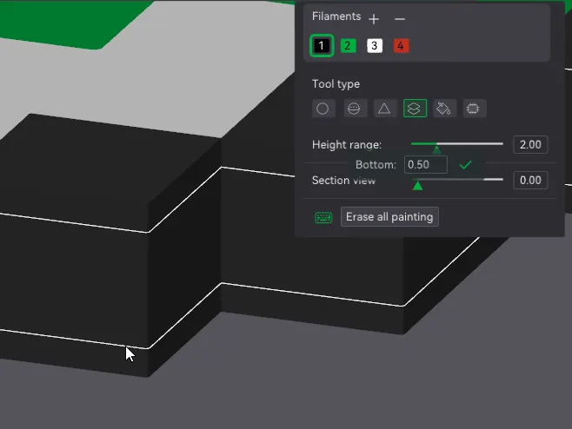572x429 pixels.
Task: Select the Triangle paint tool
Action: click(384, 109)
